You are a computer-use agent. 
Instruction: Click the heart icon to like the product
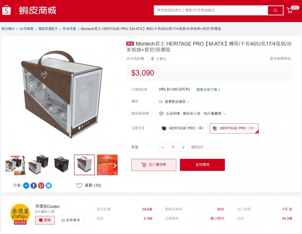(79, 186)
